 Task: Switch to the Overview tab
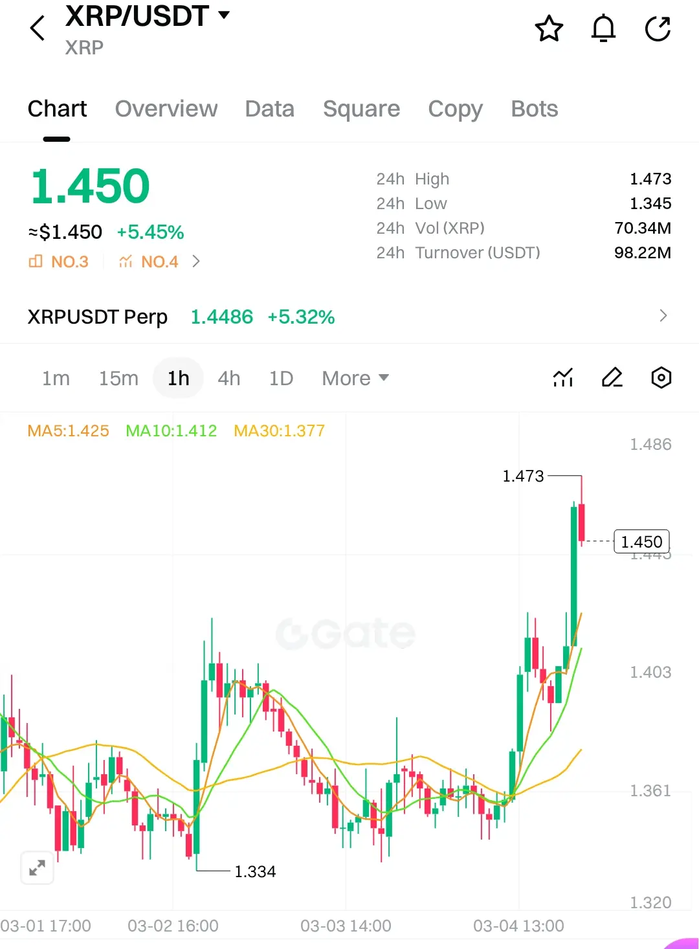click(166, 109)
